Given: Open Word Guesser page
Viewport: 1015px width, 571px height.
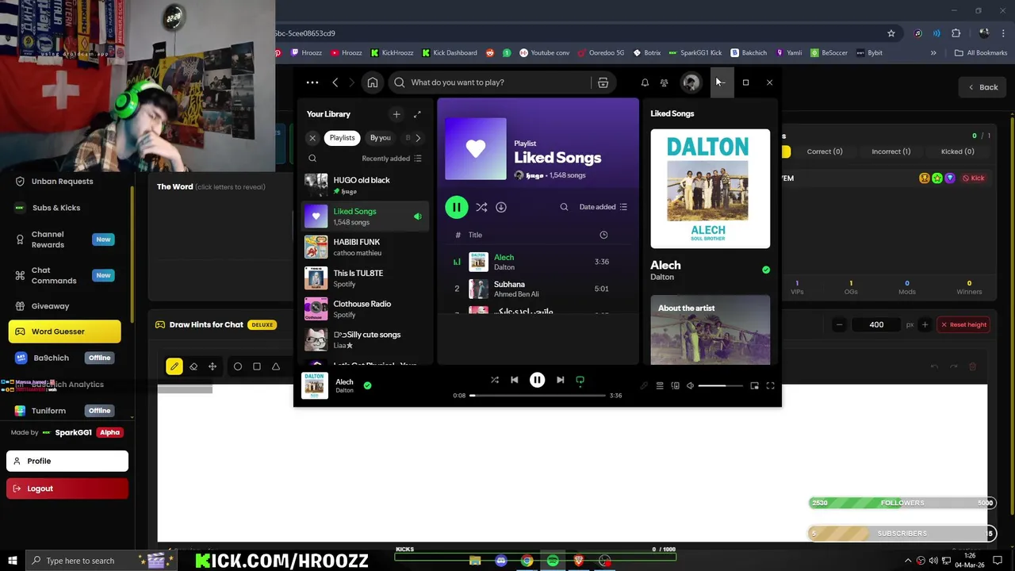Looking at the screenshot, I should (65, 331).
